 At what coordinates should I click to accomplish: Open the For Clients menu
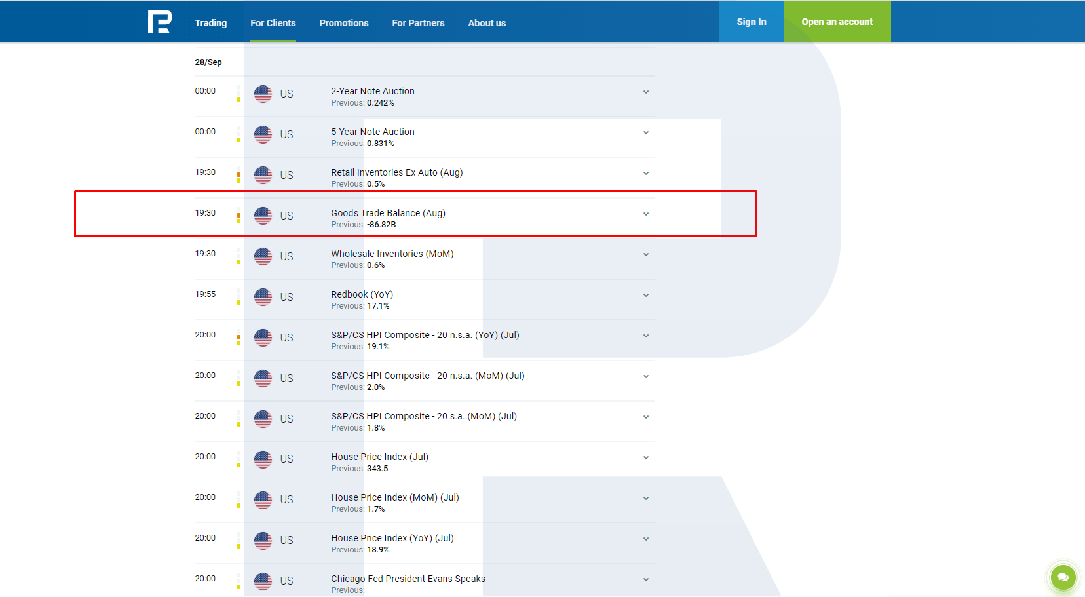273,23
